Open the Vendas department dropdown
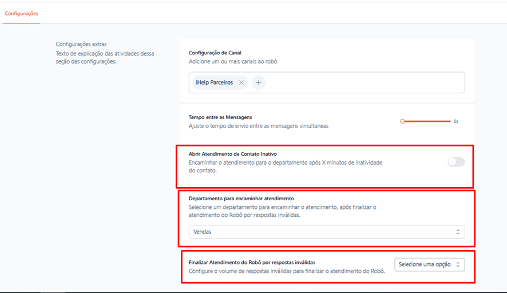Viewport: 507px width, 293px height. coord(327,232)
